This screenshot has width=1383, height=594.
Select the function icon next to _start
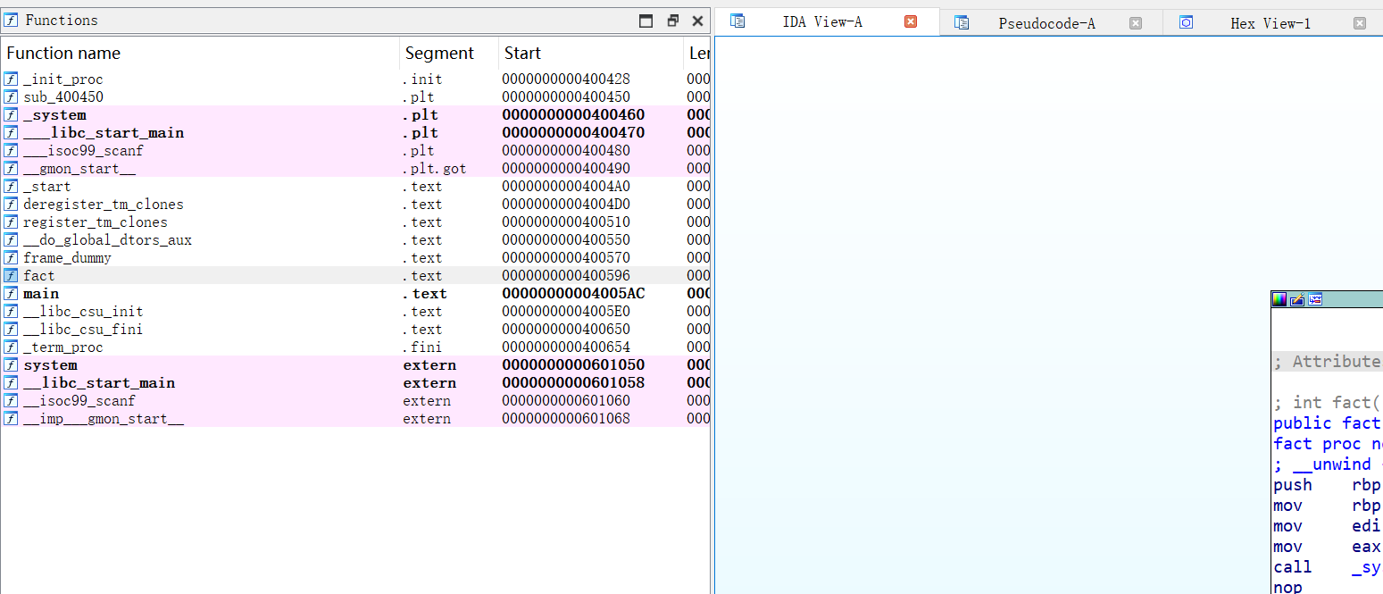(11, 187)
